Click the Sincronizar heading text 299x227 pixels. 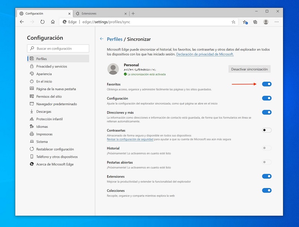[x=139, y=39]
